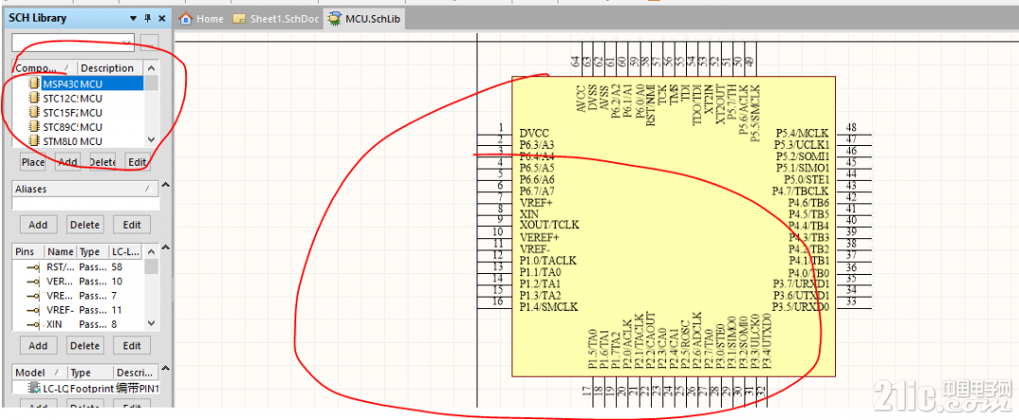Collapse the Model section

165,369
